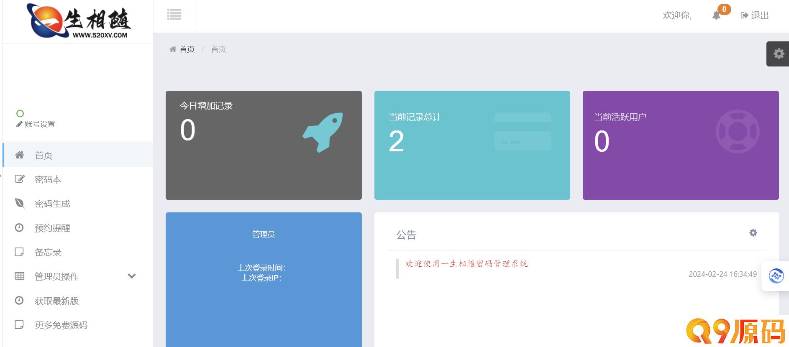The image size is (789, 347).
Task: Click the 当前活跃用户 card title
Action: coord(620,117)
